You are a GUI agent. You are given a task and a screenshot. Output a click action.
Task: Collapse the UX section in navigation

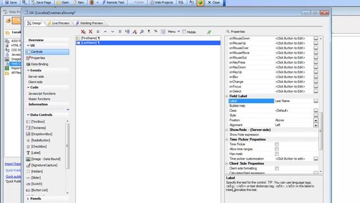click(28, 46)
